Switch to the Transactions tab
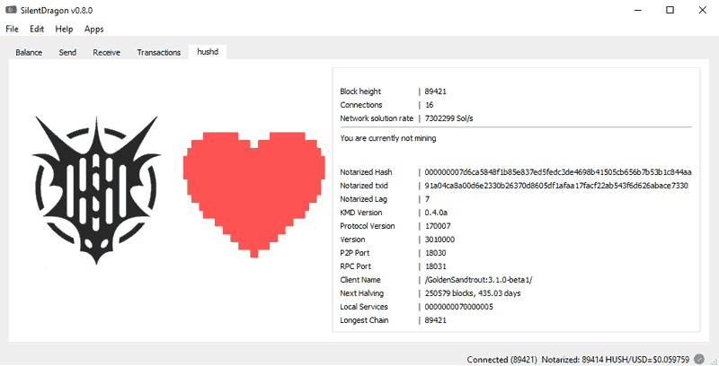Viewport: 719px width, 366px height. [x=159, y=52]
